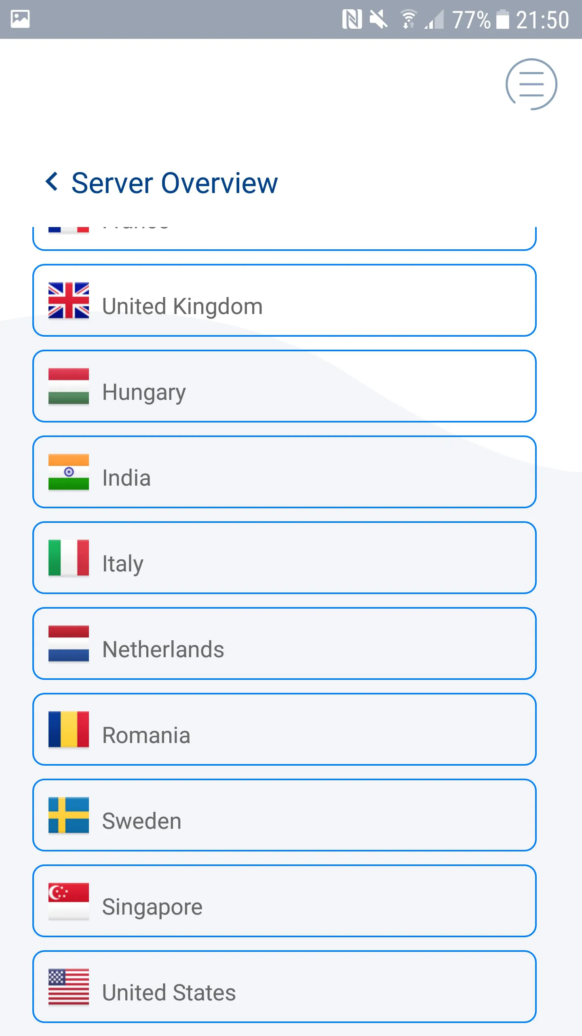Click the partially visible France entry
Screen dimensions: 582x1036
point(284,231)
